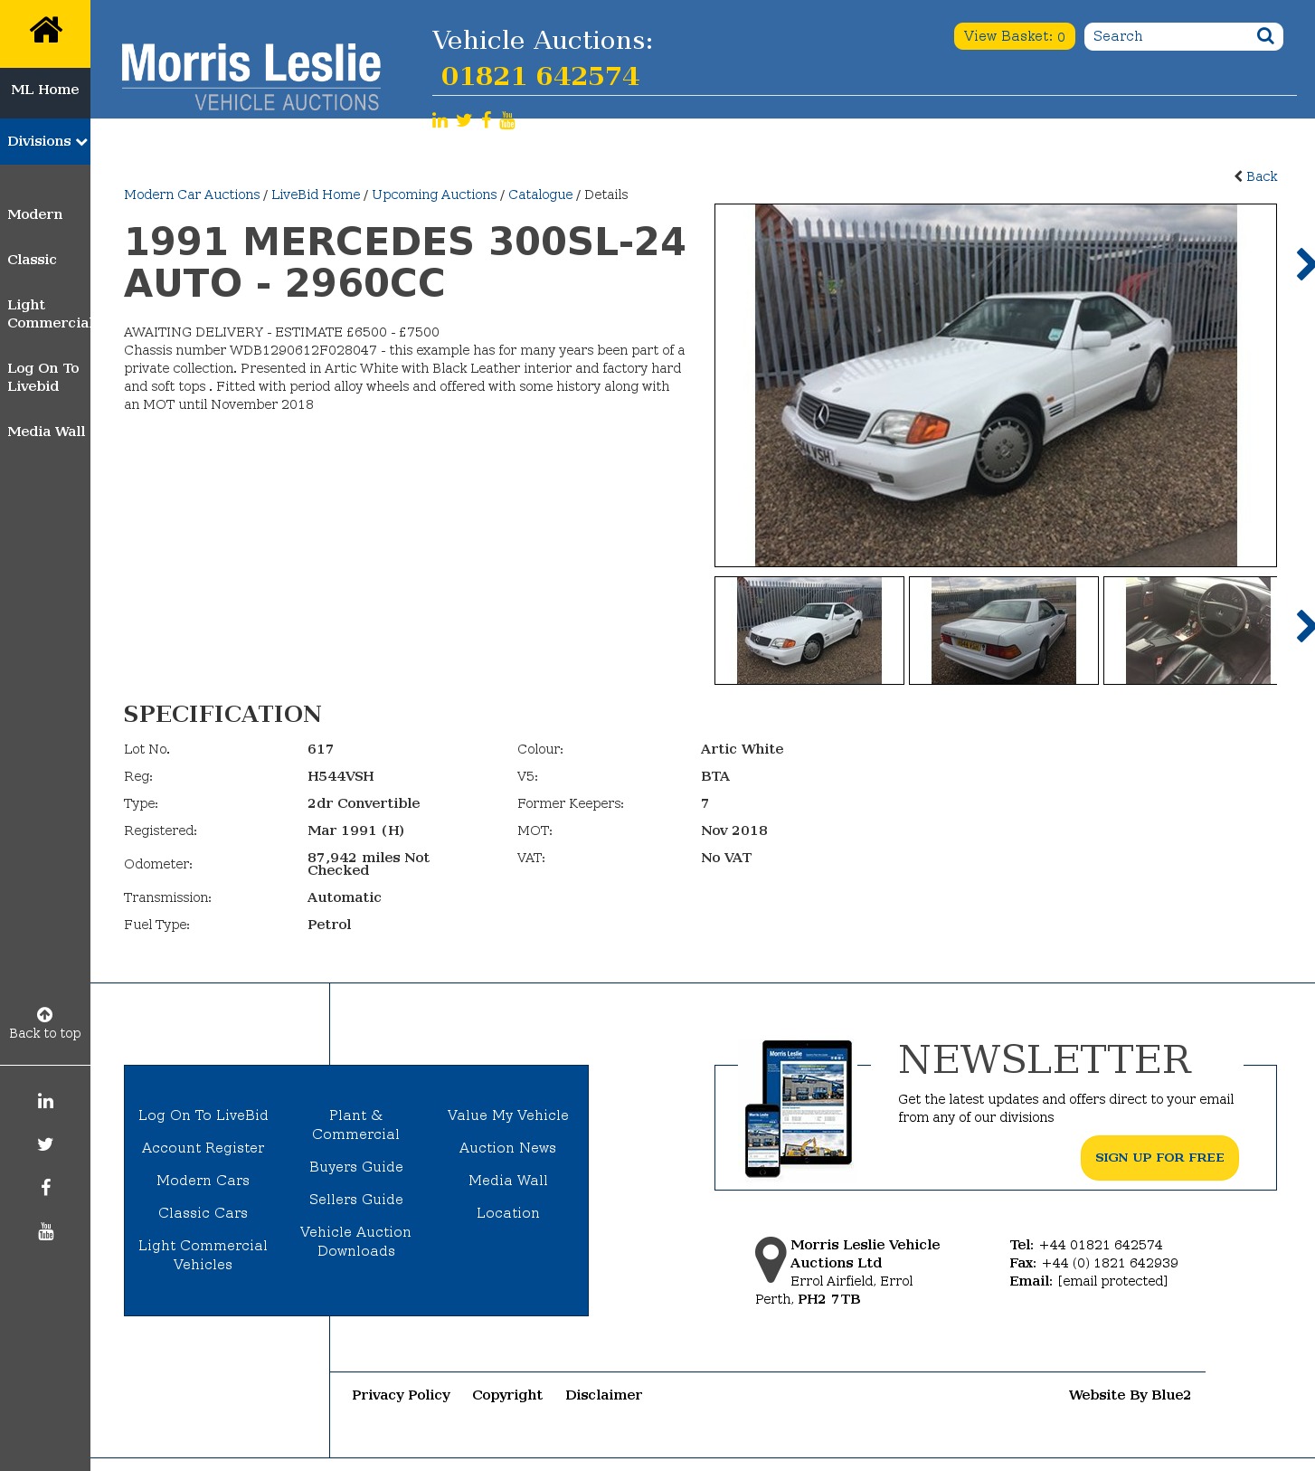Click YouTube icon in left sidebar
This screenshot has width=1315, height=1471.
[x=45, y=1231]
